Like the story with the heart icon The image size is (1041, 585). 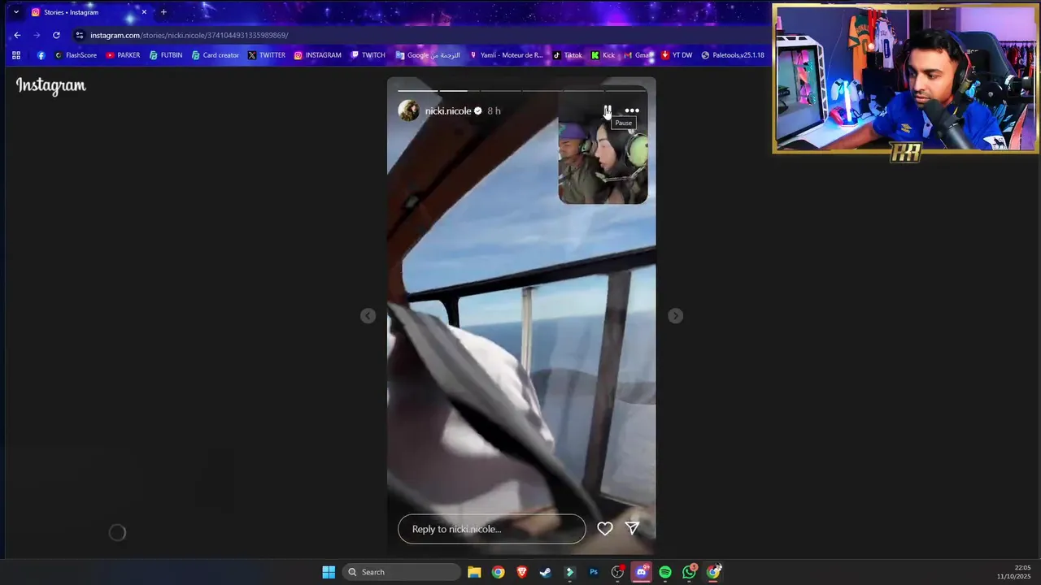pos(605,529)
